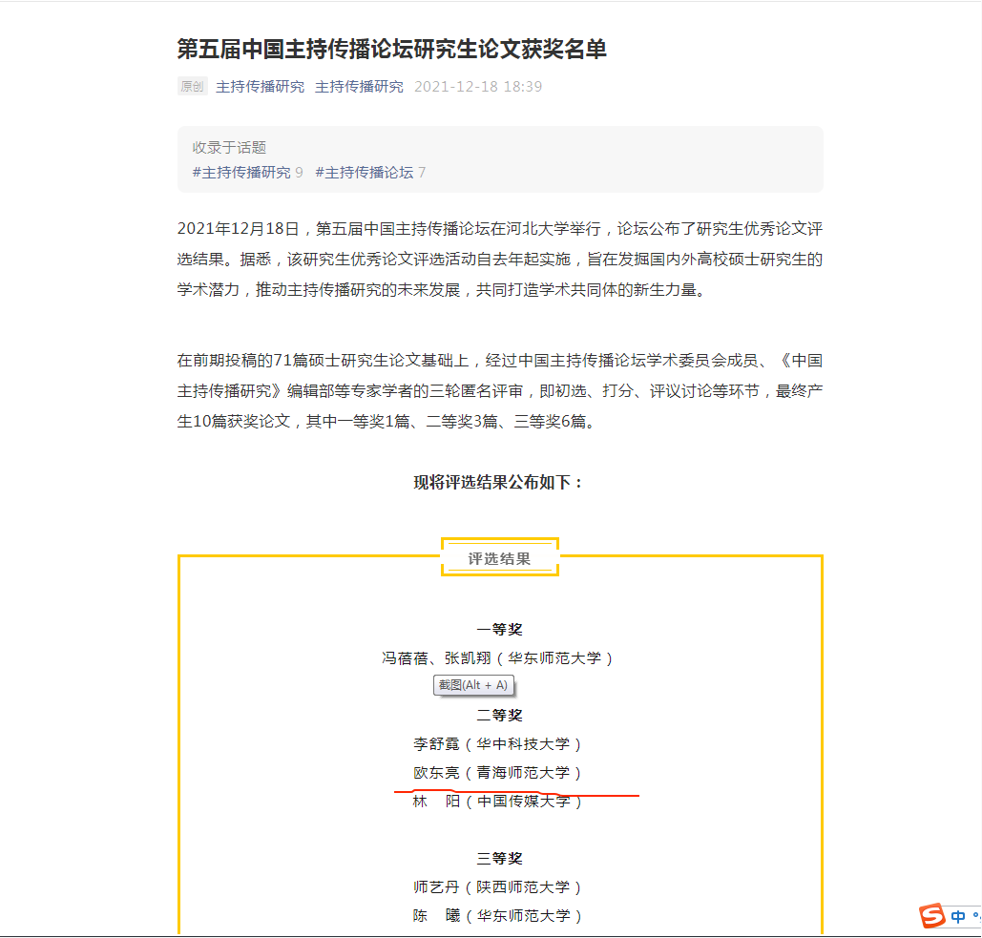Click the 二等奖 heading
The image size is (982, 938).
coord(499,716)
